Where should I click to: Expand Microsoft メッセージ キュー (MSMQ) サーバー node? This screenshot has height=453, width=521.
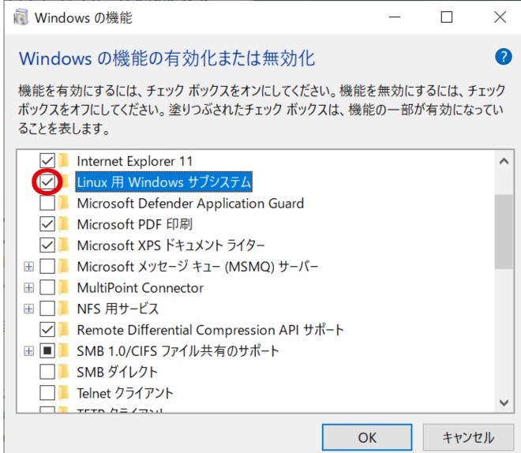pos(29,266)
